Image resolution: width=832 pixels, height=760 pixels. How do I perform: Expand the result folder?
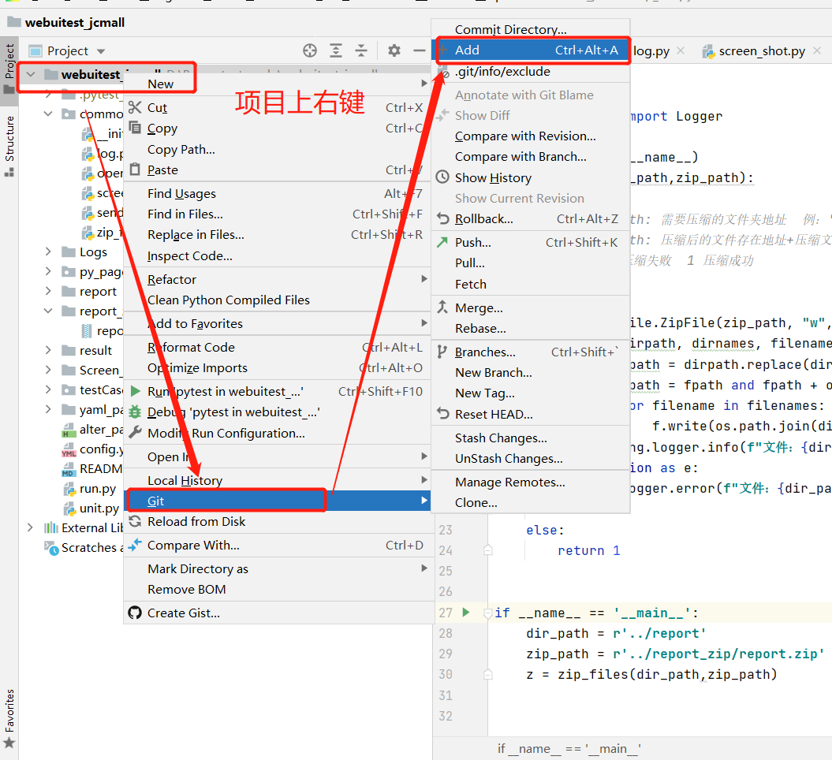[48, 350]
